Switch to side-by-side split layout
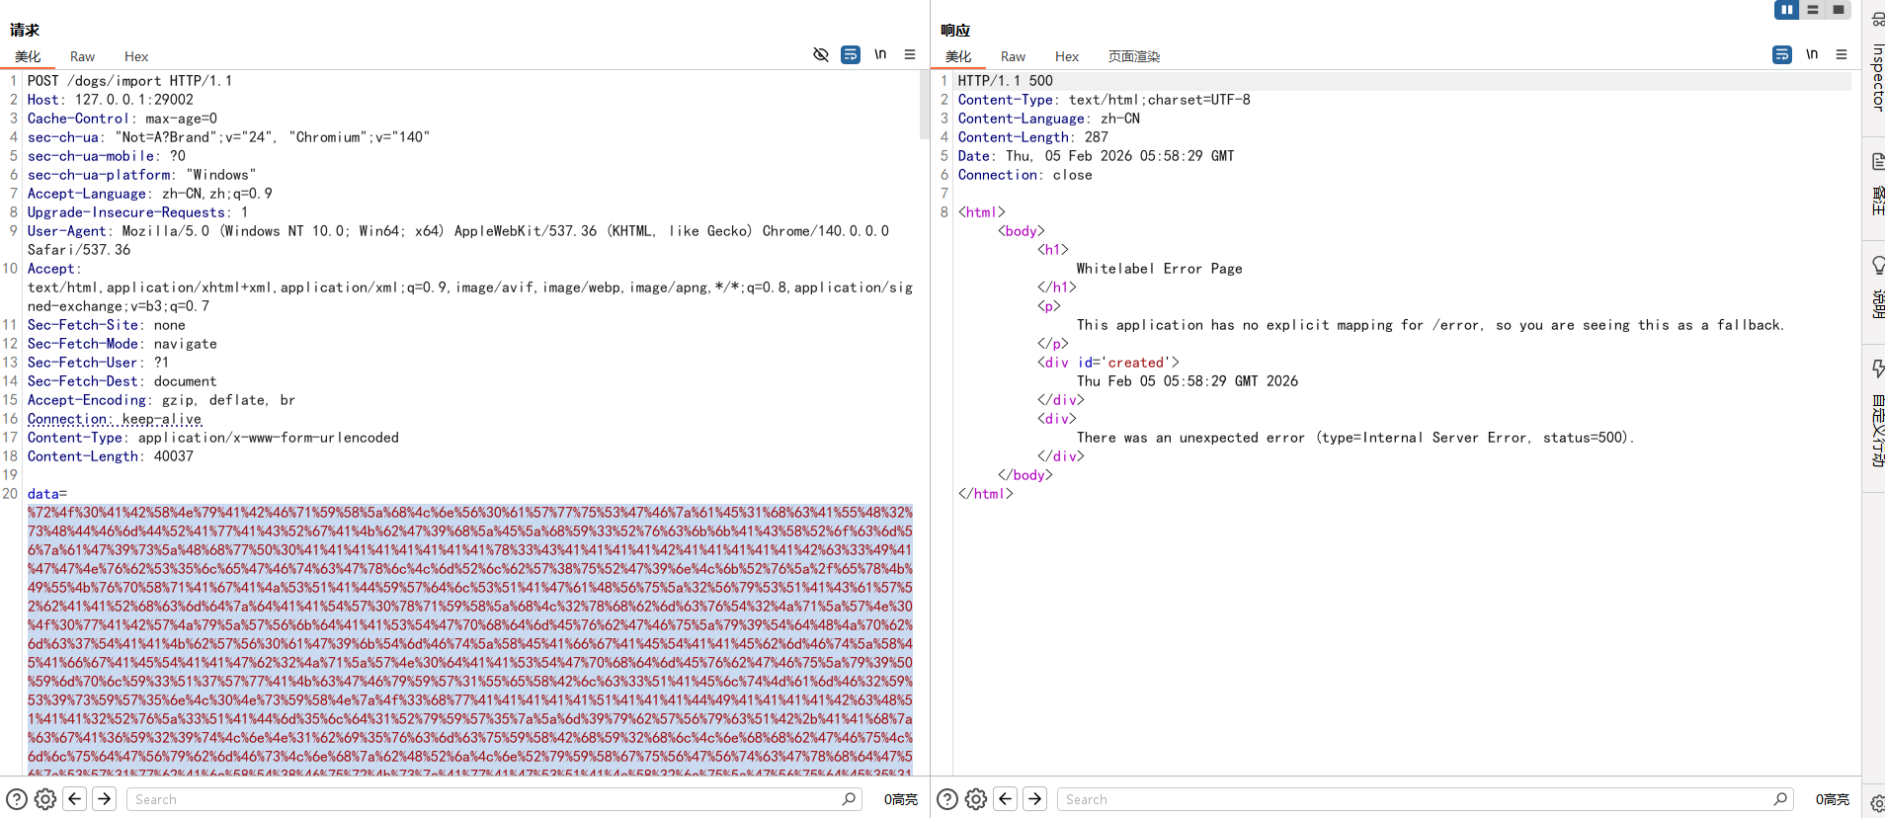The image size is (1885, 818). pos(1786,10)
